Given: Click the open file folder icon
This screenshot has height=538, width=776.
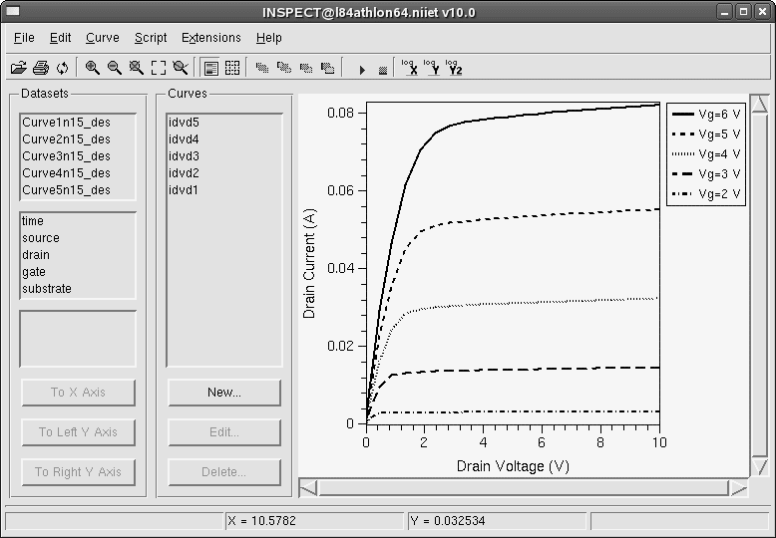Looking at the screenshot, I should [x=18, y=68].
